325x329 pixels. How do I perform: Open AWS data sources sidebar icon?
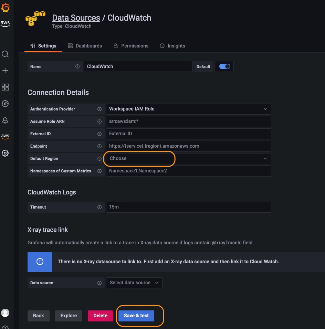(5, 136)
